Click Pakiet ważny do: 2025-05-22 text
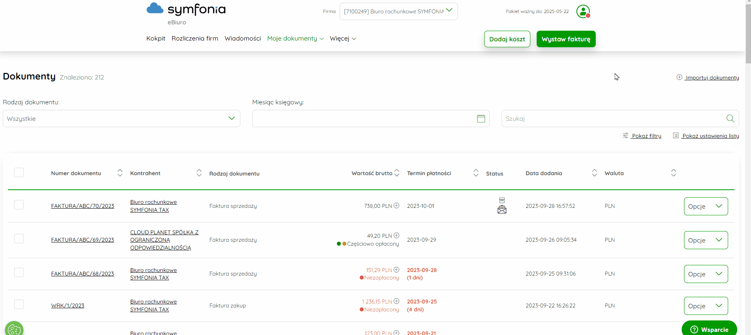751x335 pixels. pyautogui.click(x=537, y=11)
